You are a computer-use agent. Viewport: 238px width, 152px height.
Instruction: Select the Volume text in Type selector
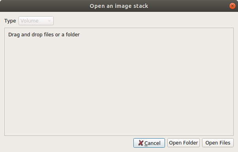coord(30,21)
